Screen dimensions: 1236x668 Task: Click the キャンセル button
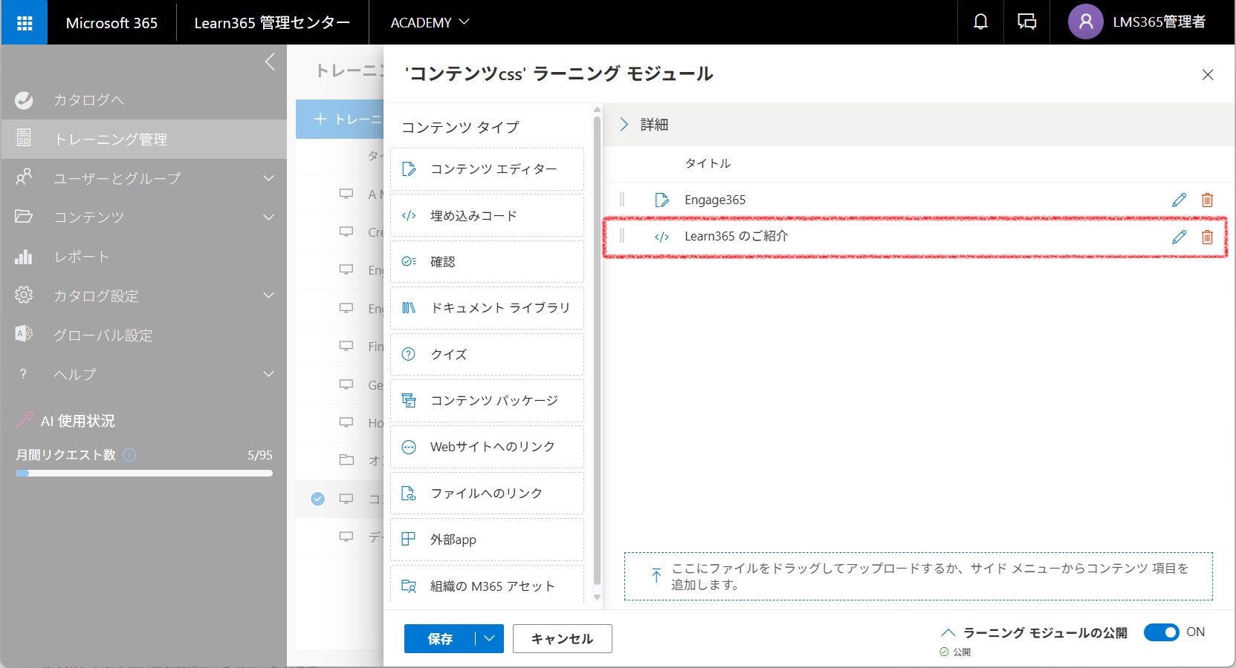563,638
